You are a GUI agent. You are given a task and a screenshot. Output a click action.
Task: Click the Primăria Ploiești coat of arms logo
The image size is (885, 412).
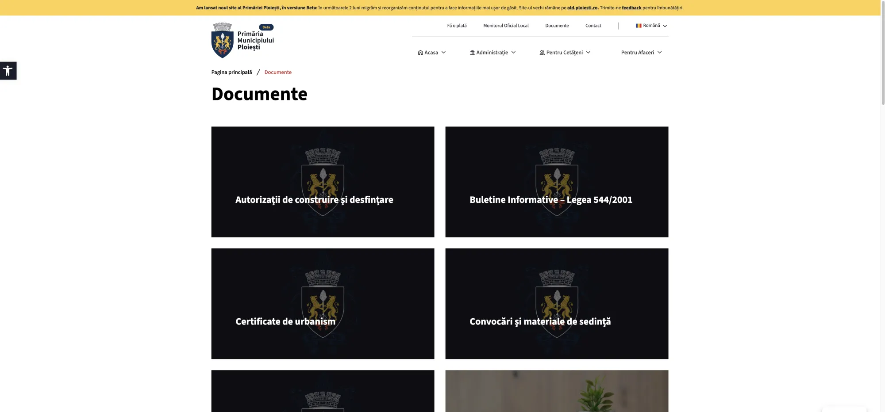[222, 41]
